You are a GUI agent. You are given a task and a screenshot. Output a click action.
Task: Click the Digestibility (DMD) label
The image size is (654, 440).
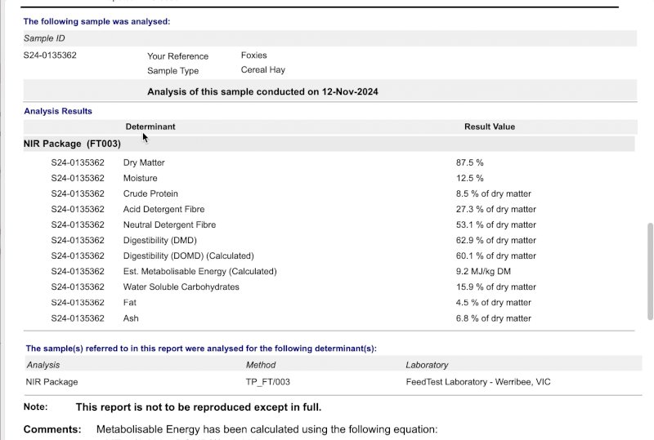159,240
